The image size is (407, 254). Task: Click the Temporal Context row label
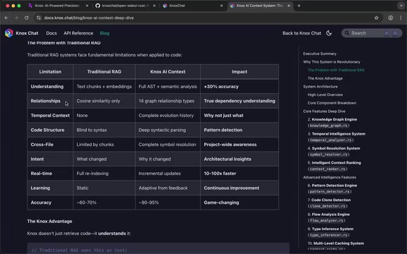pyautogui.click(x=50, y=116)
